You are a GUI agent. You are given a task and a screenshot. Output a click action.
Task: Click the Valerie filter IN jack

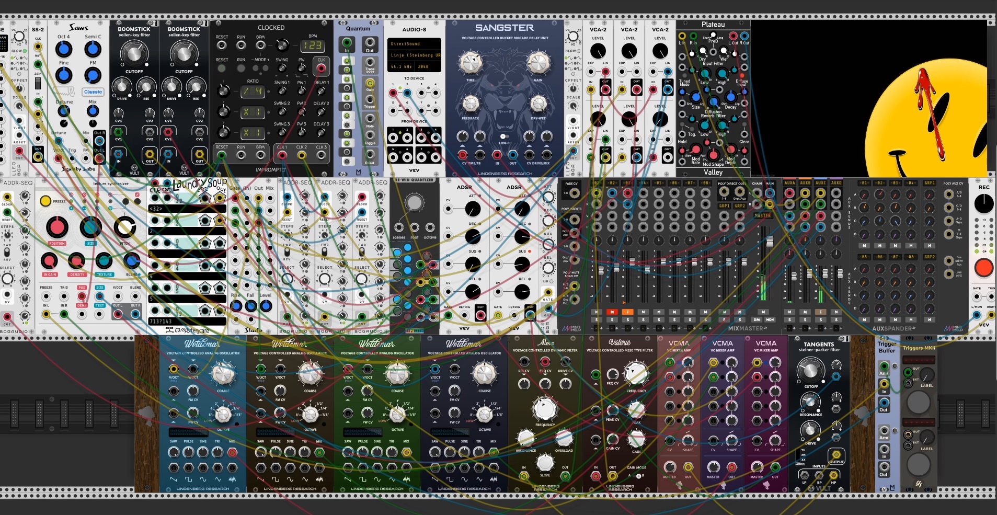point(595,476)
